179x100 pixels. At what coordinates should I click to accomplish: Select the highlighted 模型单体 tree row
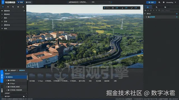[16, 77]
